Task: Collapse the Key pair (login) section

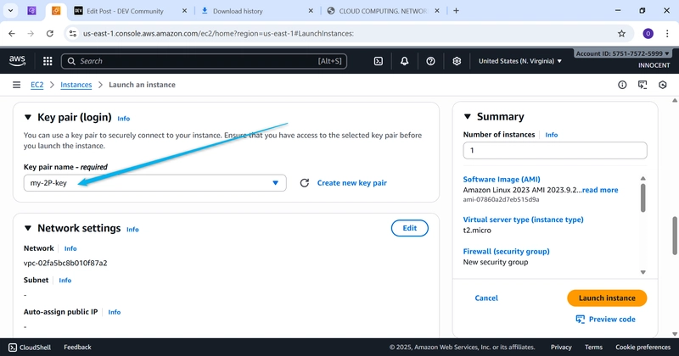Action: pos(27,118)
